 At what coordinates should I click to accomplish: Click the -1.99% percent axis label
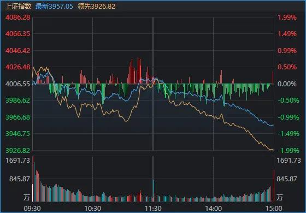289,151
